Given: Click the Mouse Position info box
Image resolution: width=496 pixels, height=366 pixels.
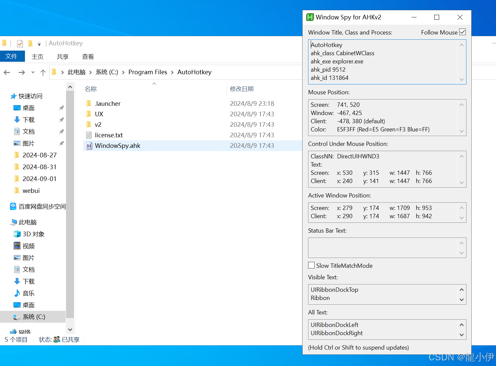Looking at the screenshot, I should tap(387, 118).
